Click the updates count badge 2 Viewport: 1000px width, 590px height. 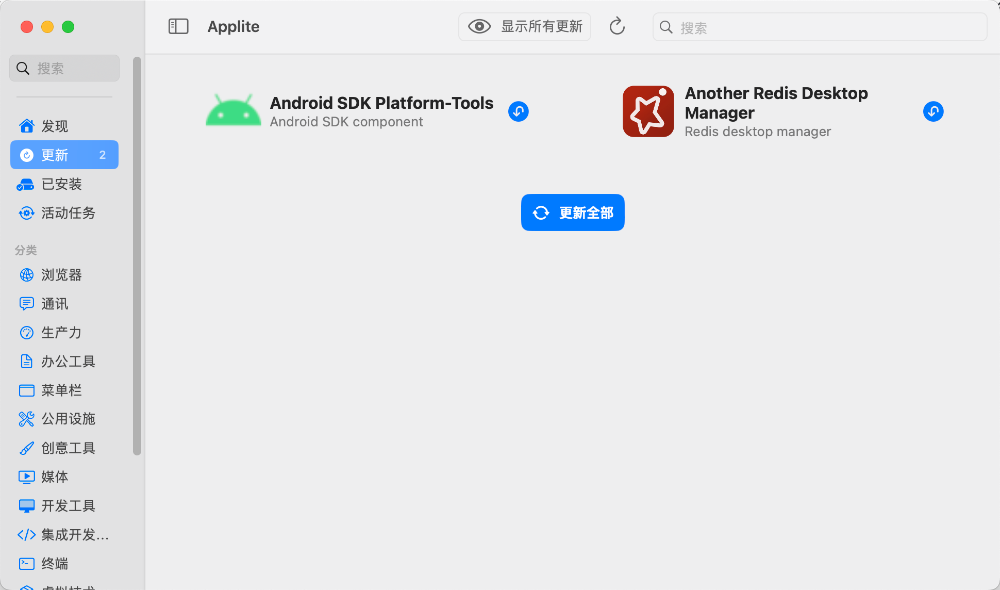[103, 155]
